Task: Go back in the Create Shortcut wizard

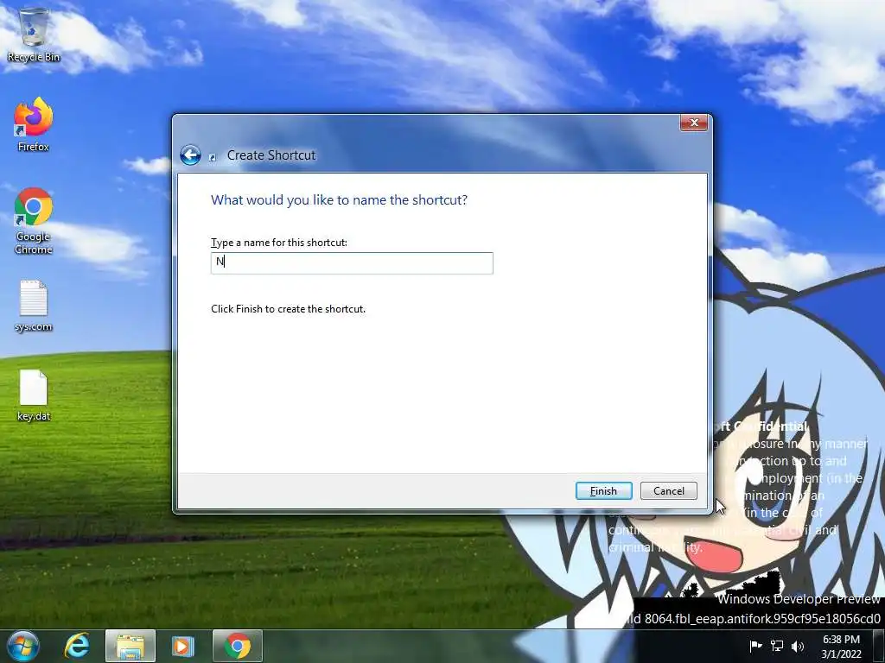Action: coord(190,155)
